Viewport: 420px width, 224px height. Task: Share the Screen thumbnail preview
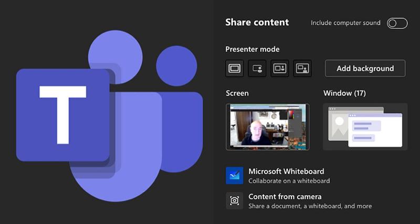(x=268, y=127)
